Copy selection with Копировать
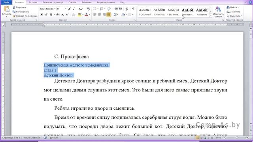 coord(21,11)
